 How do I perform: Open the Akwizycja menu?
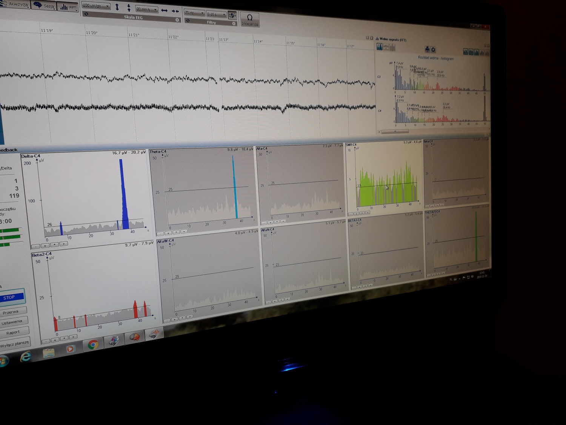pyautogui.click(x=14, y=4)
